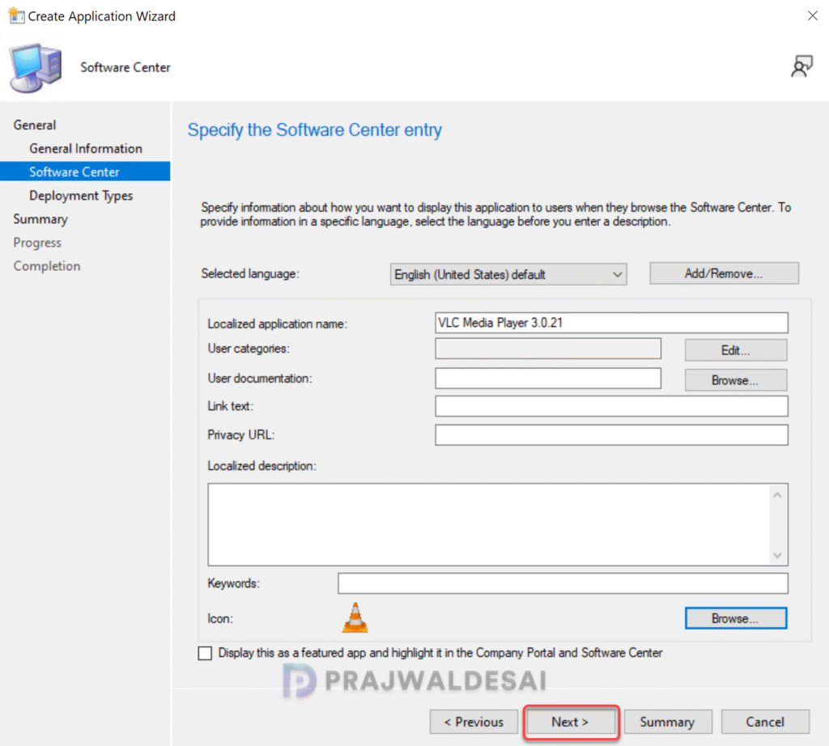Image resolution: width=829 pixels, height=746 pixels.
Task: Click the computer Software Center header icon
Action: (36, 68)
